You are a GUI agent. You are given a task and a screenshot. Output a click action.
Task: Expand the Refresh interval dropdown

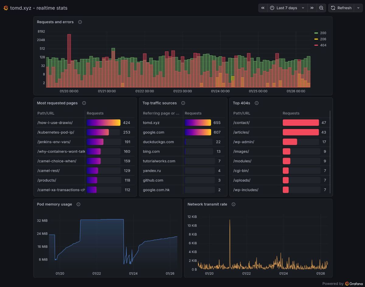pyautogui.click(x=358, y=8)
